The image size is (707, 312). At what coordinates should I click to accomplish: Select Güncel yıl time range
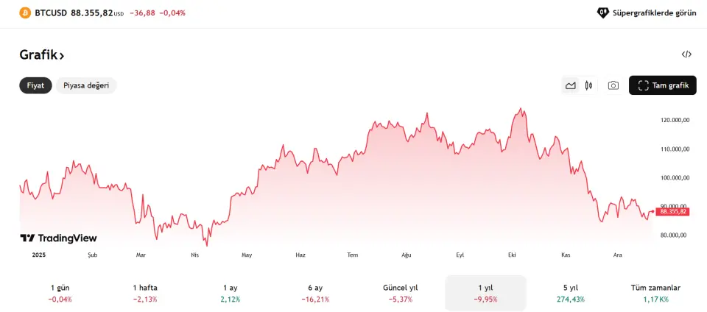tap(401, 293)
